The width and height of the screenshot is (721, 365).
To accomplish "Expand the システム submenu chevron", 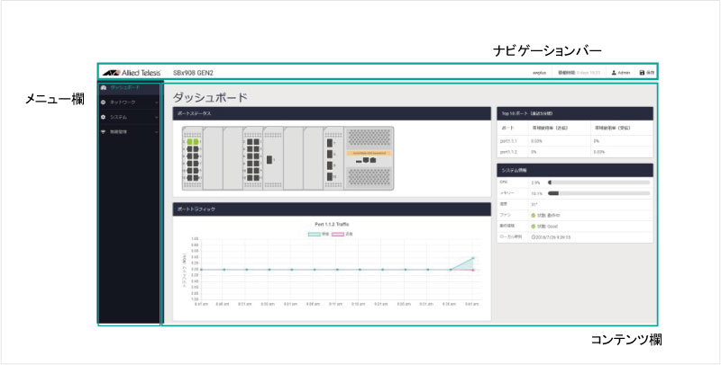I will coord(156,118).
